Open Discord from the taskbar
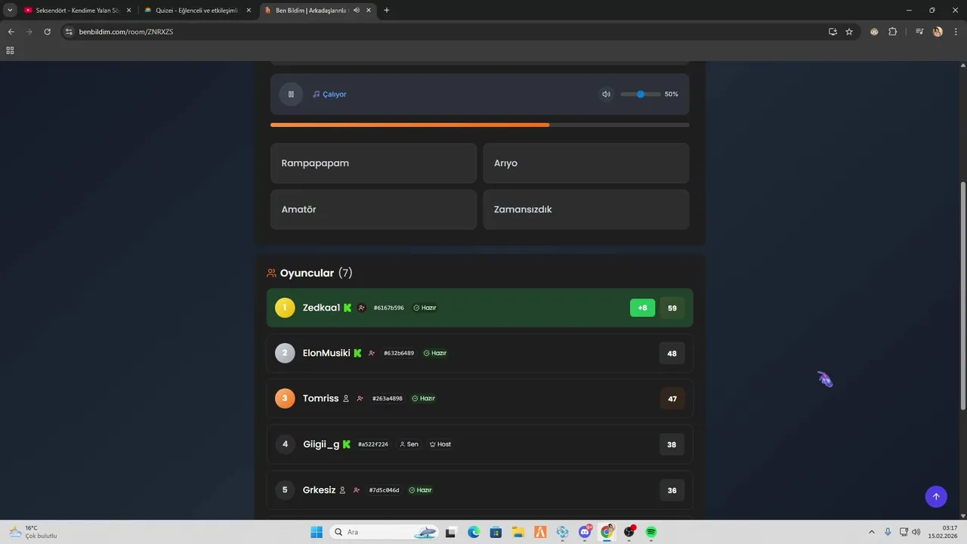Image resolution: width=967 pixels, height=544 pixels. pyautogui.click(x=585, y=532)
